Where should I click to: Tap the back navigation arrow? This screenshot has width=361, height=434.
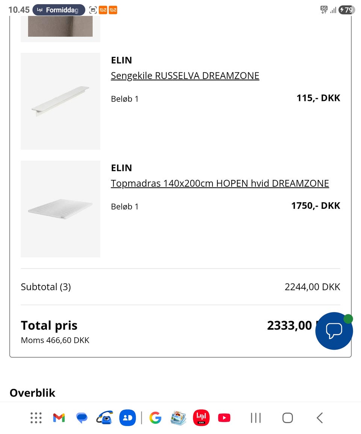[320, 418]
